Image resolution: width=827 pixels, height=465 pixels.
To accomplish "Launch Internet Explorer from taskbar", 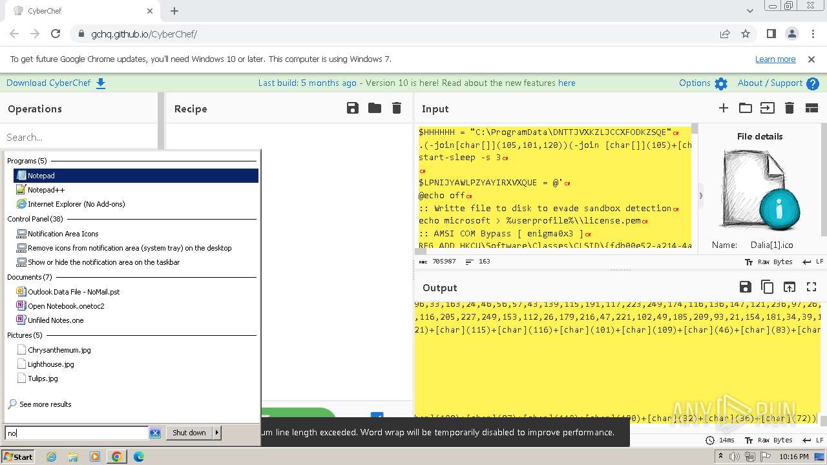I will 51,457.
